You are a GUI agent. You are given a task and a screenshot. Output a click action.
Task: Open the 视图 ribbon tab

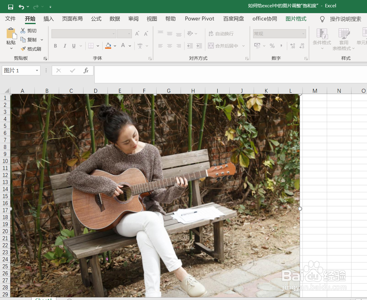pyautogui.click(x=152, y=19)
